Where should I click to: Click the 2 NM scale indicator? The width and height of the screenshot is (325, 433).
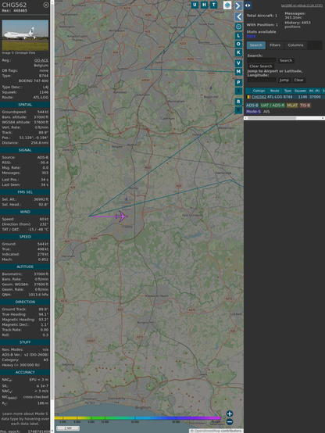pos(68,428)
